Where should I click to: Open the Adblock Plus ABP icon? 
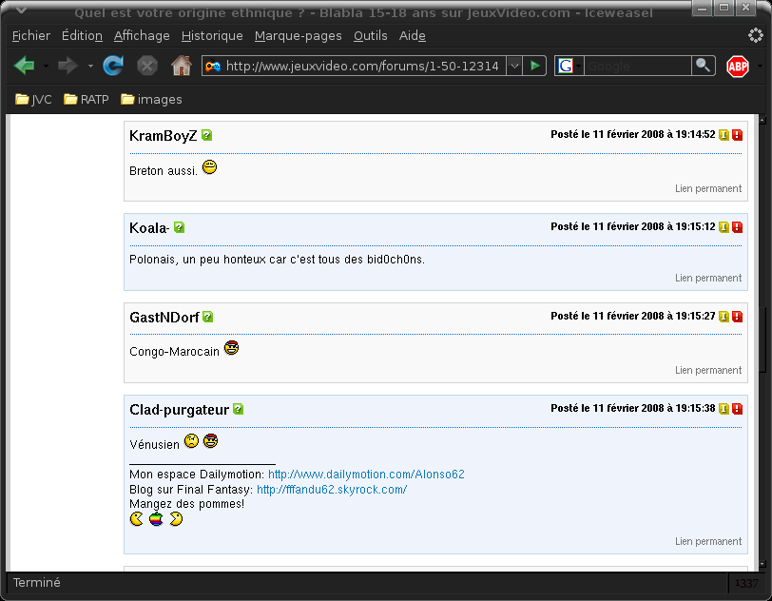coord(738,66)
